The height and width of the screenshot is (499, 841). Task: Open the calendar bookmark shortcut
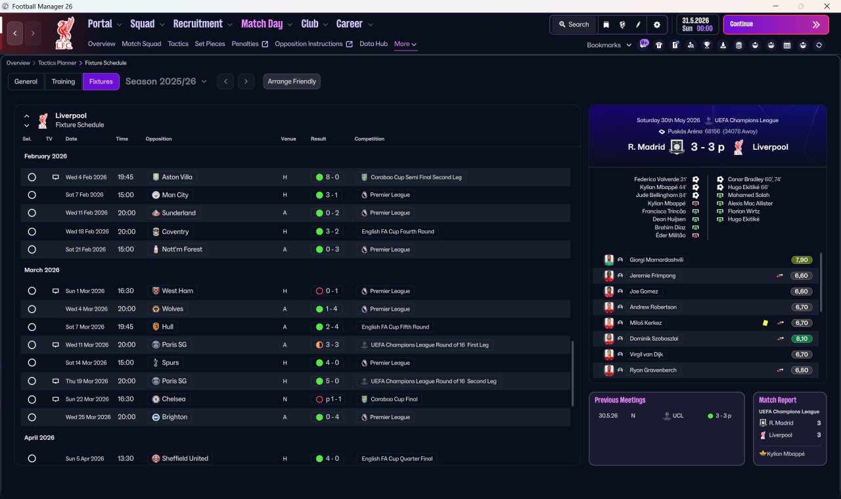787,45
